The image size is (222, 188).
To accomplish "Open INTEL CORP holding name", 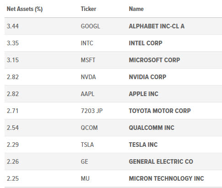I will click(146, 43).
